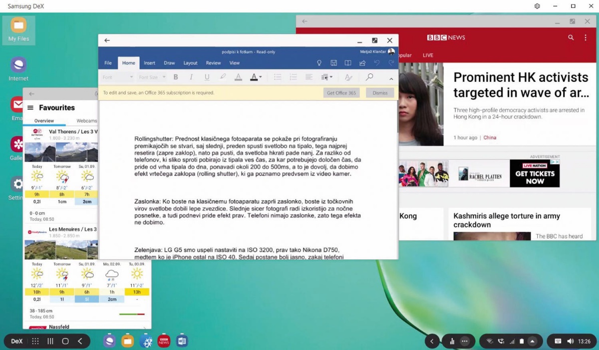Toggle underline formatting in Word
Viewport: 599px width, 350px height.
point(207,77)
